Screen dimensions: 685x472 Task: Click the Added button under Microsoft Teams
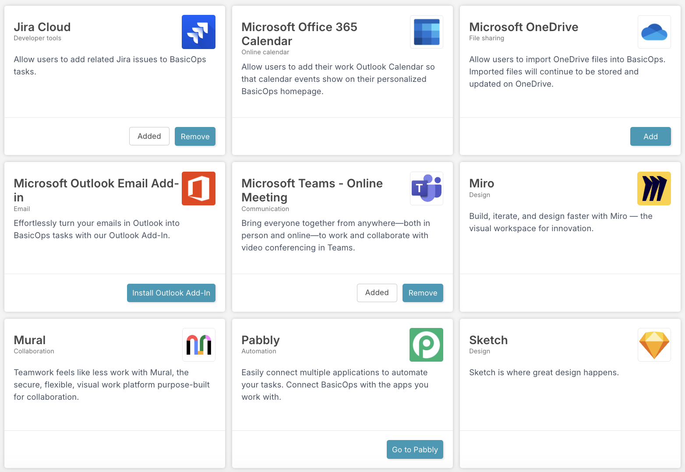pos(377,292)
